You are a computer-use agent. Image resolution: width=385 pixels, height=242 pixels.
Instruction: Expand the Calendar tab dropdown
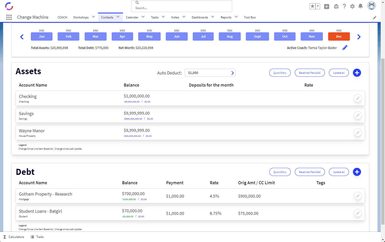(x=143, y=17)
